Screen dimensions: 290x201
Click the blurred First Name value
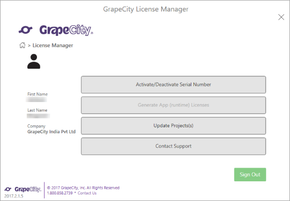[x=36, y=99]
